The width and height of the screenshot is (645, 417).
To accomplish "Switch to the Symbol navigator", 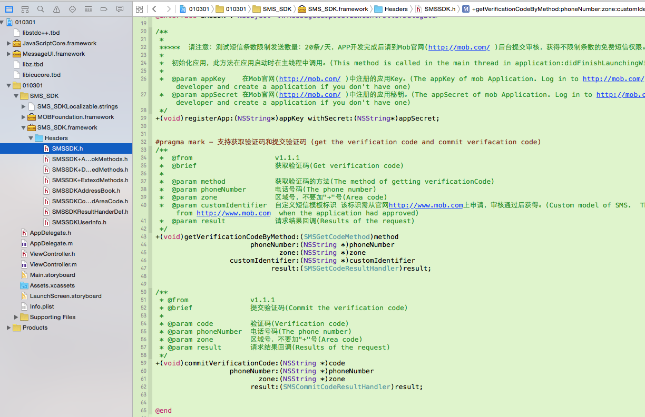I will tap(25, 9).
